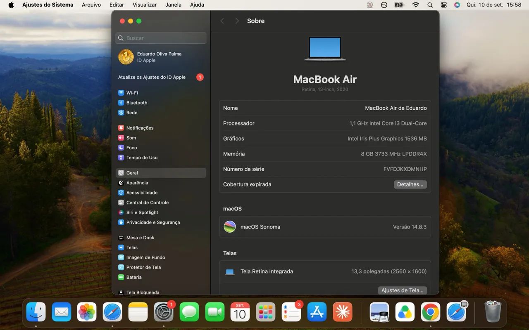
Task: Select Central de Controle in the sidebar
Action: tap(161, 203)
